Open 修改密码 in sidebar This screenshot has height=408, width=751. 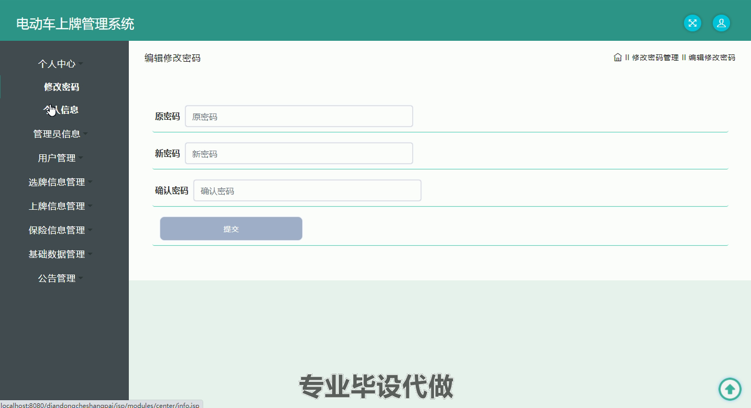(62, 87)
